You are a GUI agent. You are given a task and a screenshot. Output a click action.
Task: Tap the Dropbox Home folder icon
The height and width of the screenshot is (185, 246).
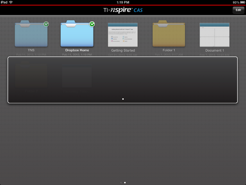77,35
